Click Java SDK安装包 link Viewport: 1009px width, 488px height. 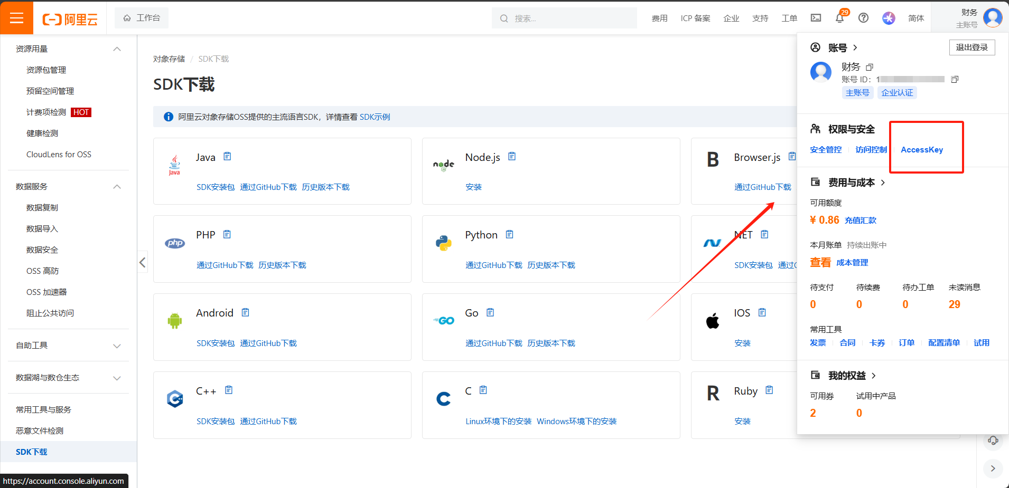point(216,187)
